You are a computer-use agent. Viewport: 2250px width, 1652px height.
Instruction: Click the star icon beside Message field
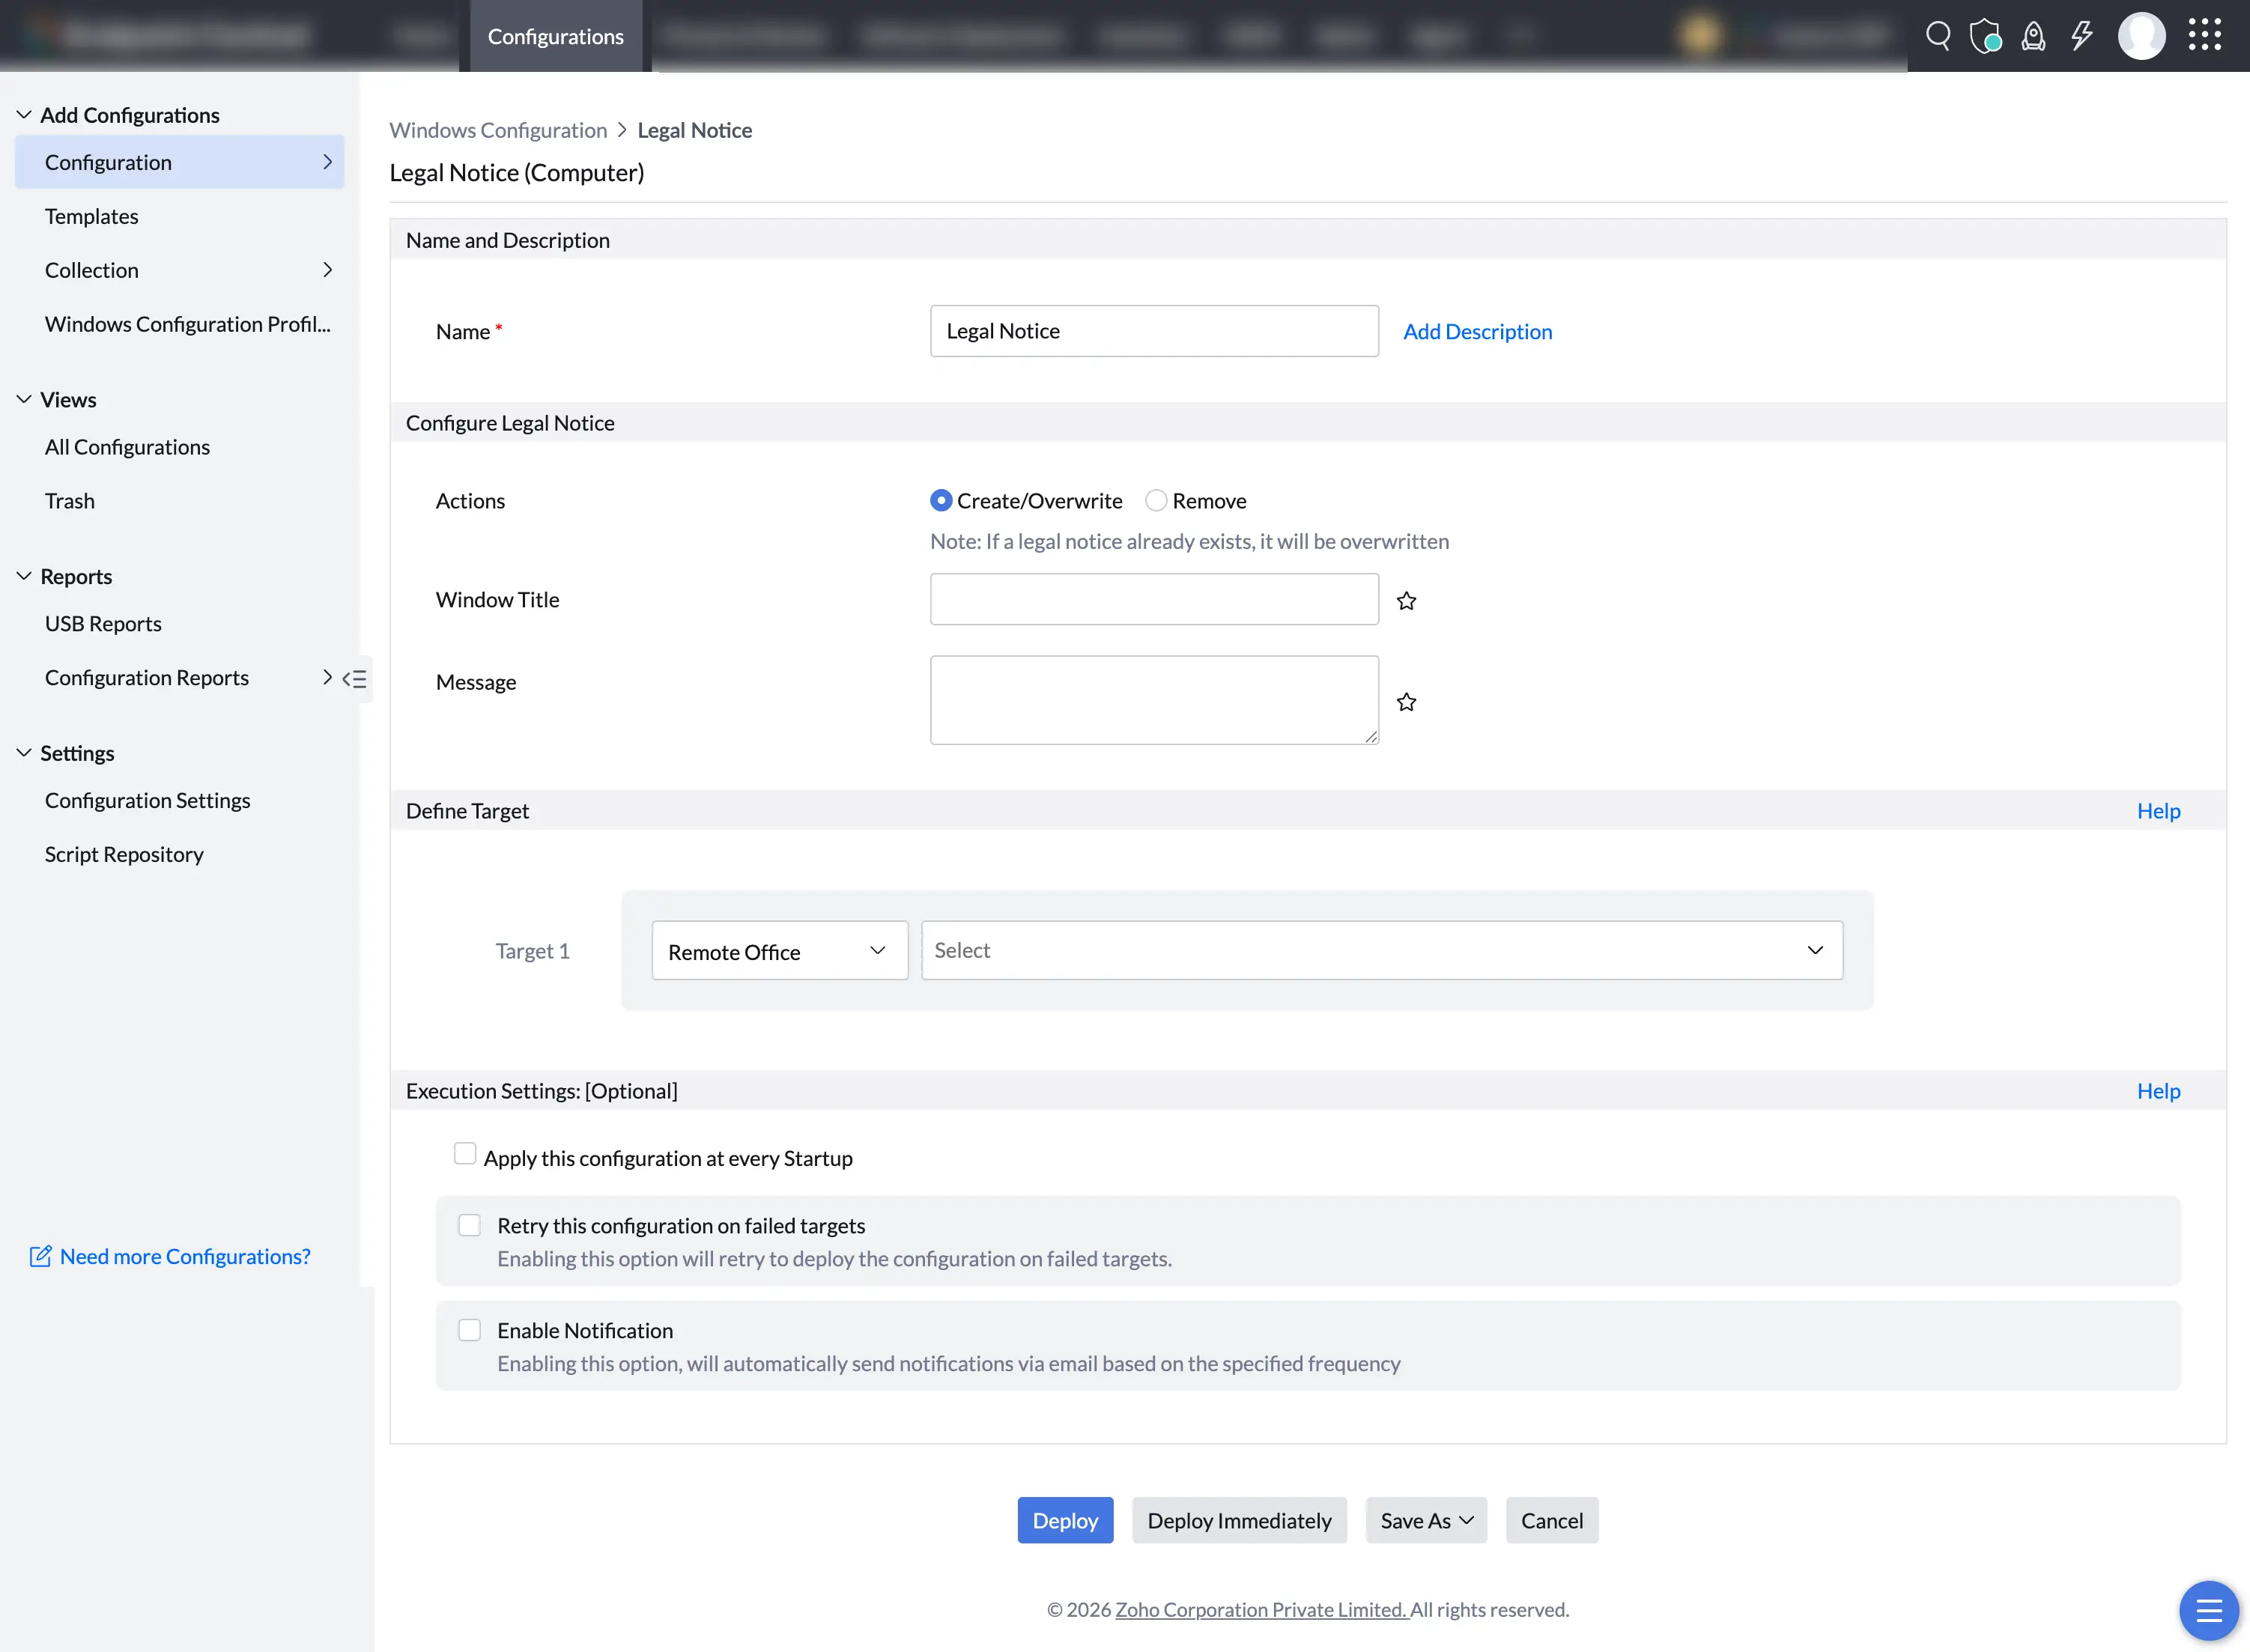pos(1406,701)
